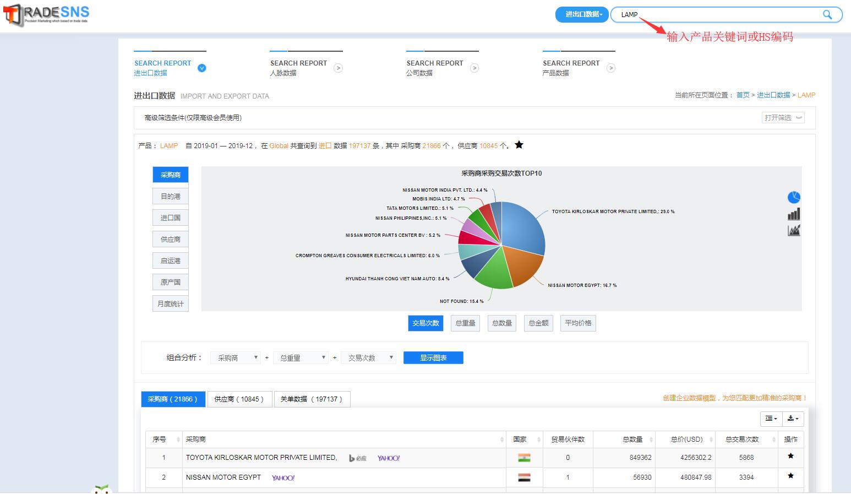The height and width of the screenshot is (494, 851).
Task: Select the 月度统计 chart category
Action: pos(171,303)
